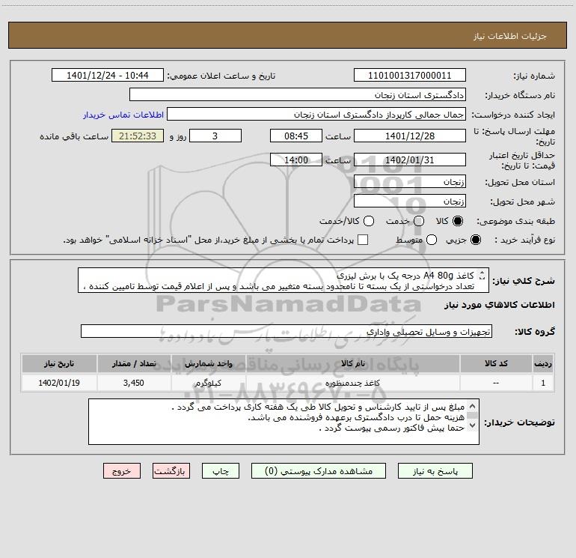Click the تعداد / مقدار column header
This screenshot has width=576, height=558.
coord(134,363)
